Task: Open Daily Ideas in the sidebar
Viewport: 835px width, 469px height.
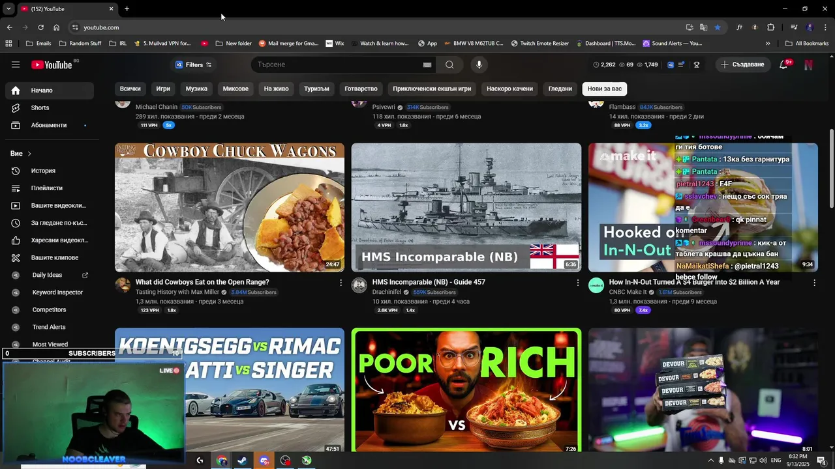Action: pos(50,275)
